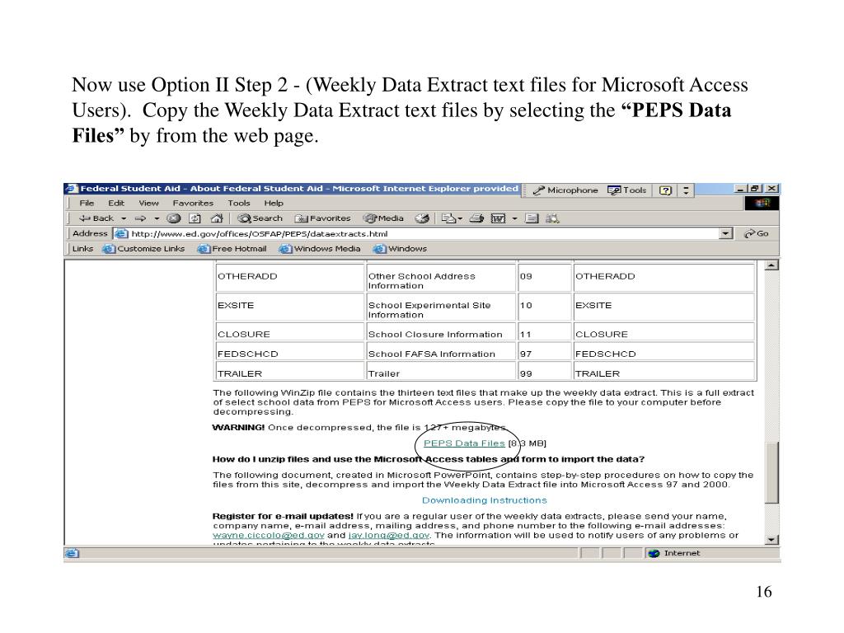Click the status bar page icon
The width and height of the screenshot is (844, 633).
click(x=72, y=553)
